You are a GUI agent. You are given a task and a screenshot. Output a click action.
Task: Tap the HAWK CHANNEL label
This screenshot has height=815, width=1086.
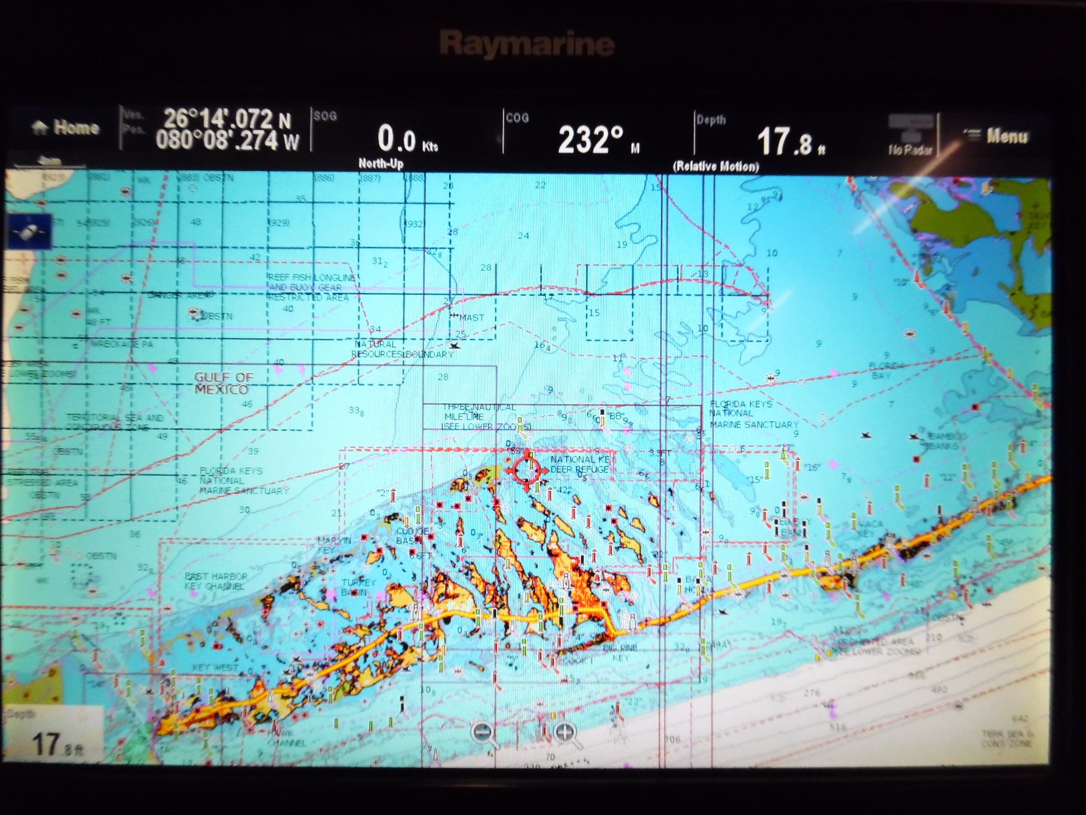(x=287, y=738)
